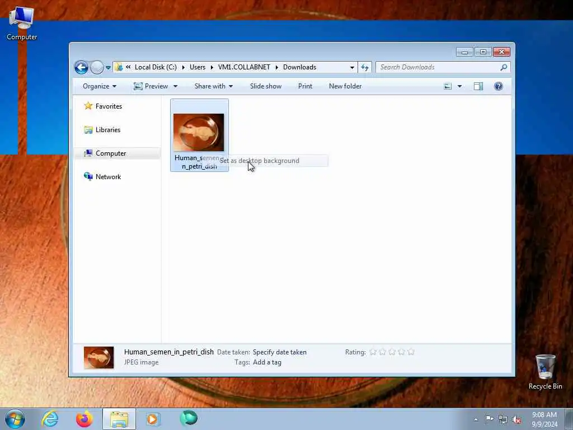Rate the image one star

373,352
